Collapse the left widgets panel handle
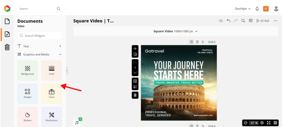 click(x=67, y=70)
